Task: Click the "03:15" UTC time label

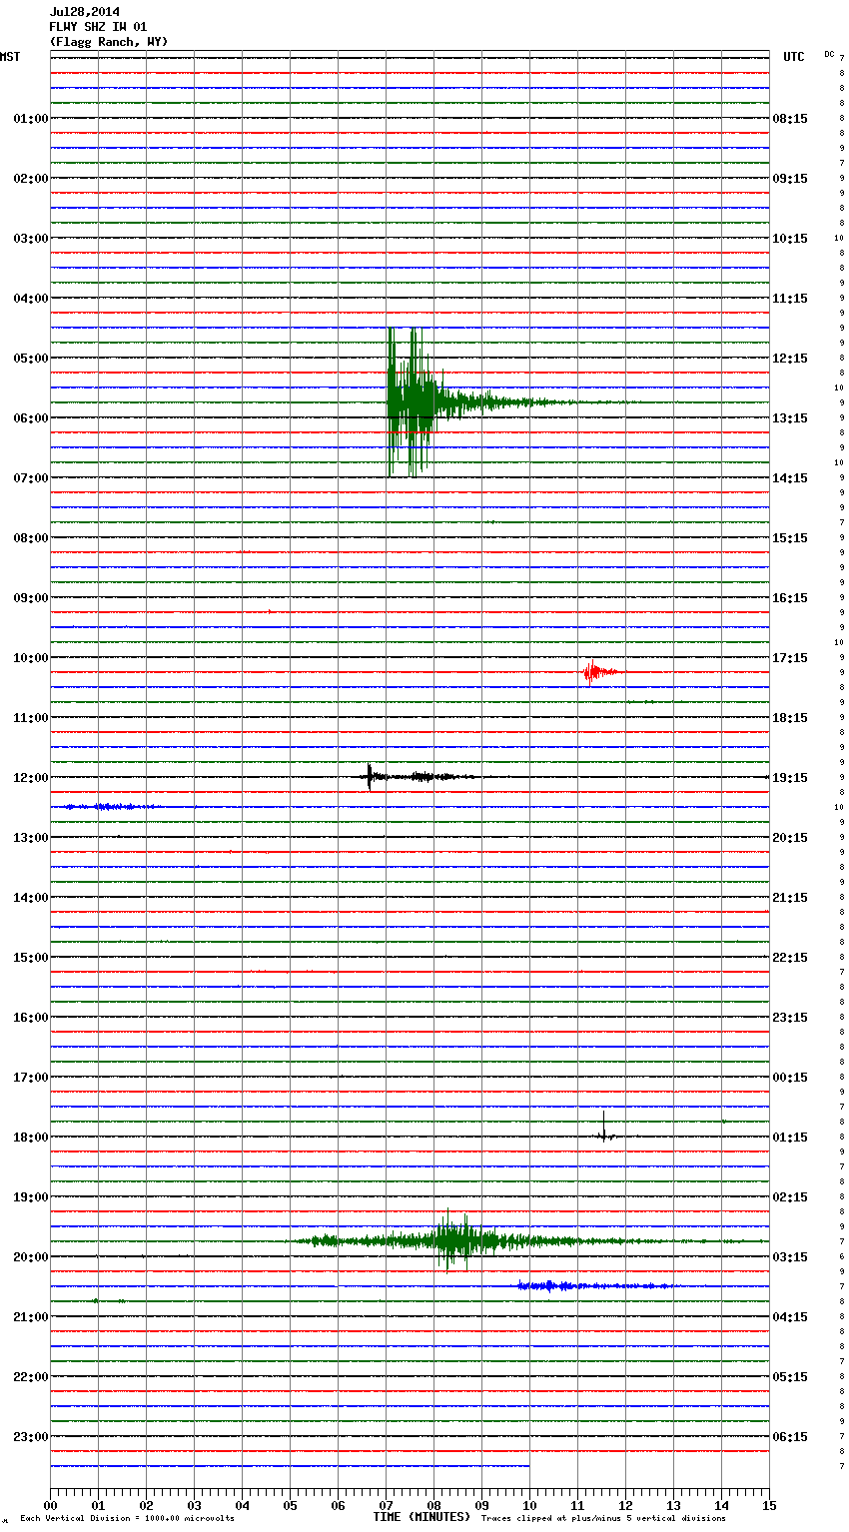Action: coord(790,1257)
